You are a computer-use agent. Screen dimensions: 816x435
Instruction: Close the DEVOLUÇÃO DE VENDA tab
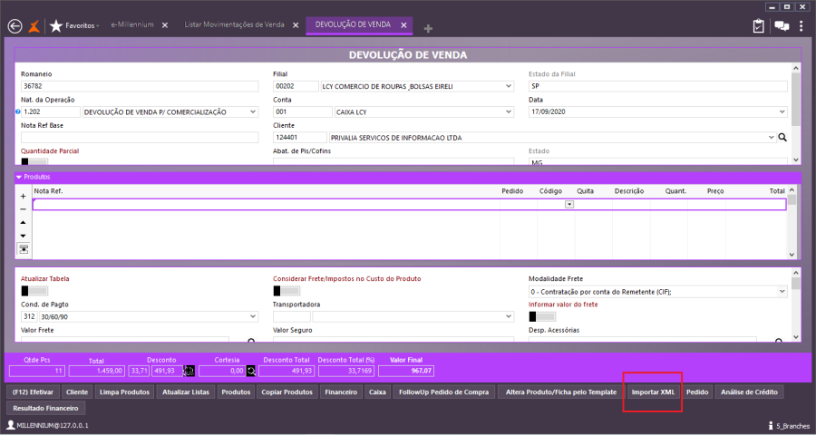click(403, 25)
